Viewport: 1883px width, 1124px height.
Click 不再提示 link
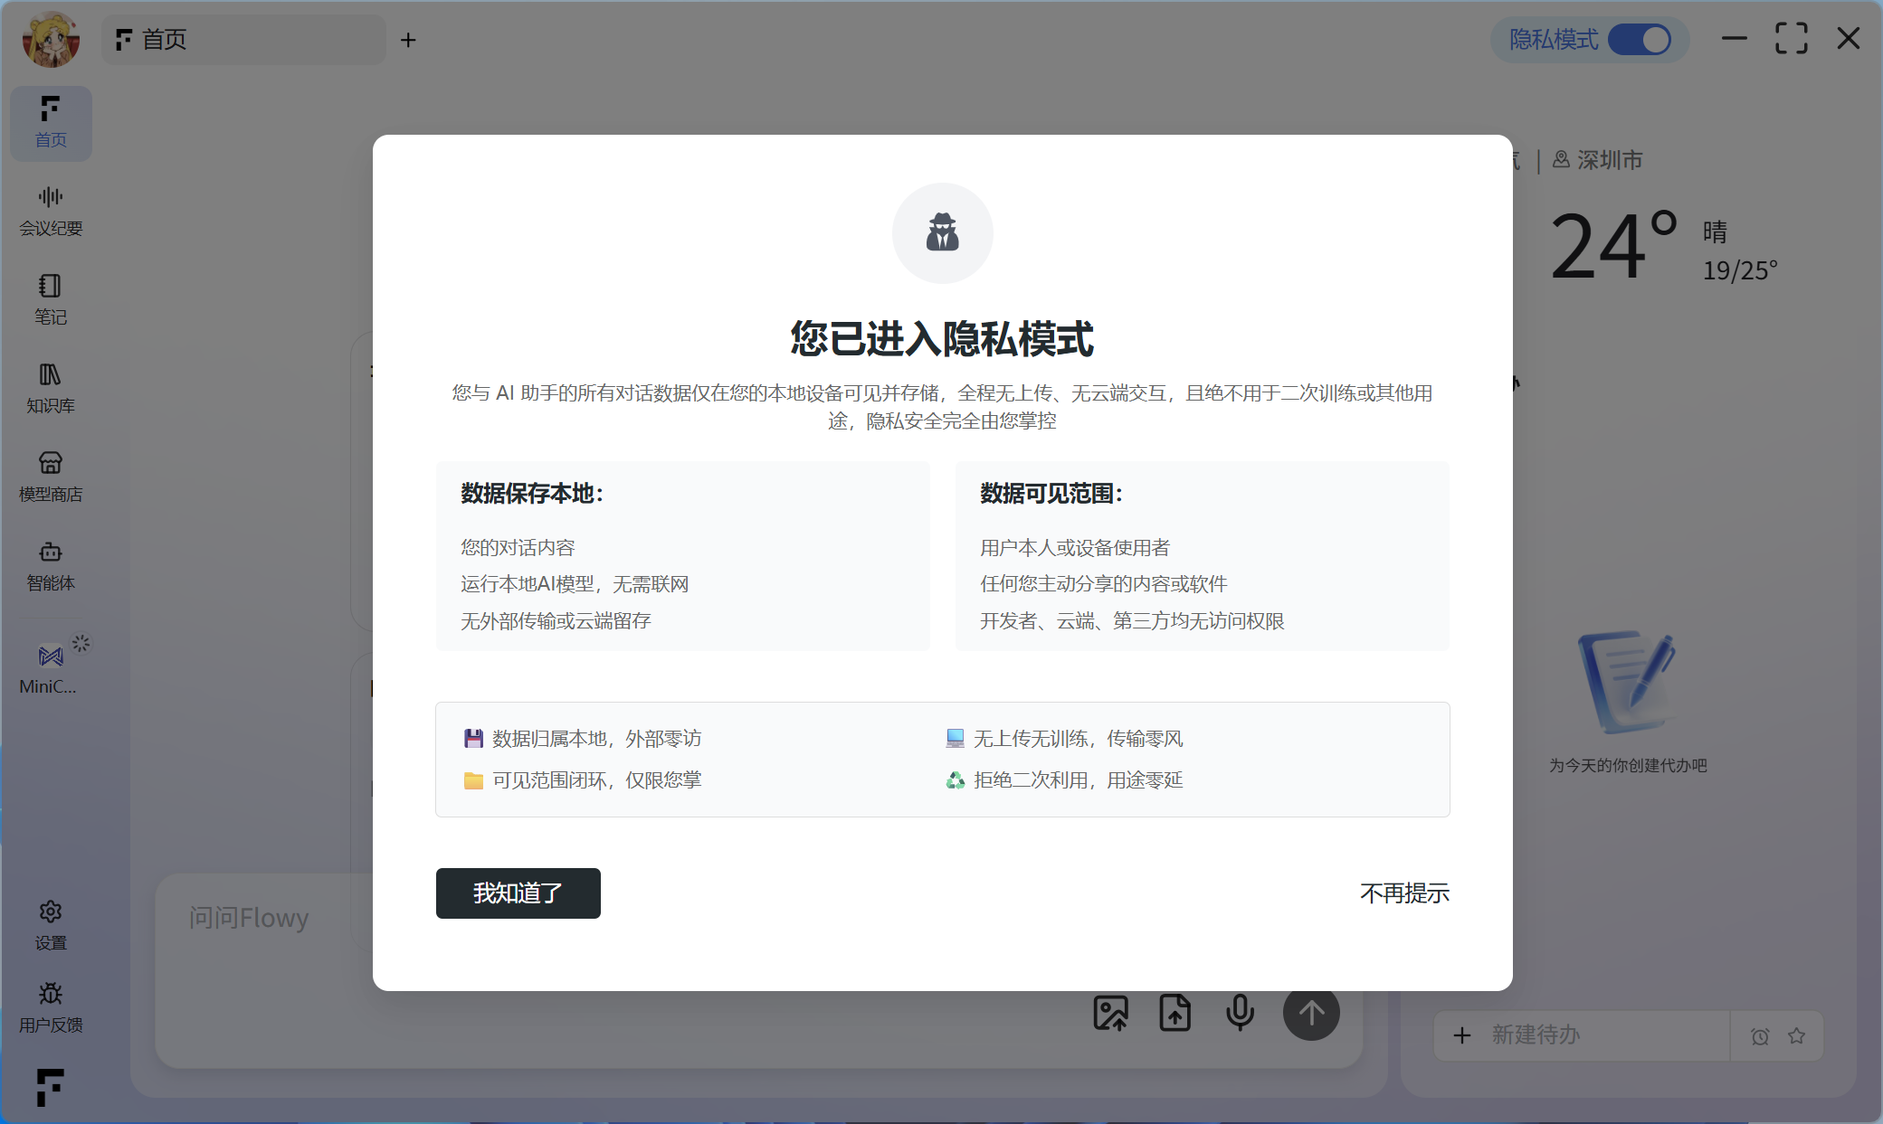[1404, 893]
